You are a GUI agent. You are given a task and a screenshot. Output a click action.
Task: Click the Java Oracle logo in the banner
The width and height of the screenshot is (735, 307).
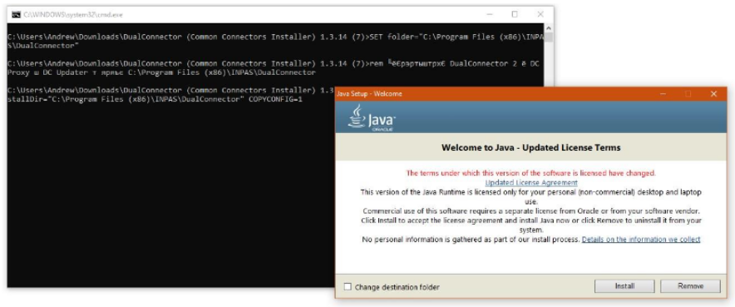tap(372, 117)
